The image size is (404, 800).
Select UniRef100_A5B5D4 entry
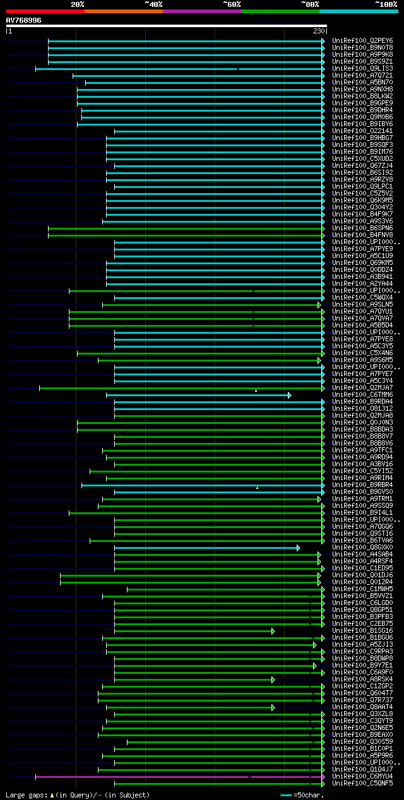[362, 326]
